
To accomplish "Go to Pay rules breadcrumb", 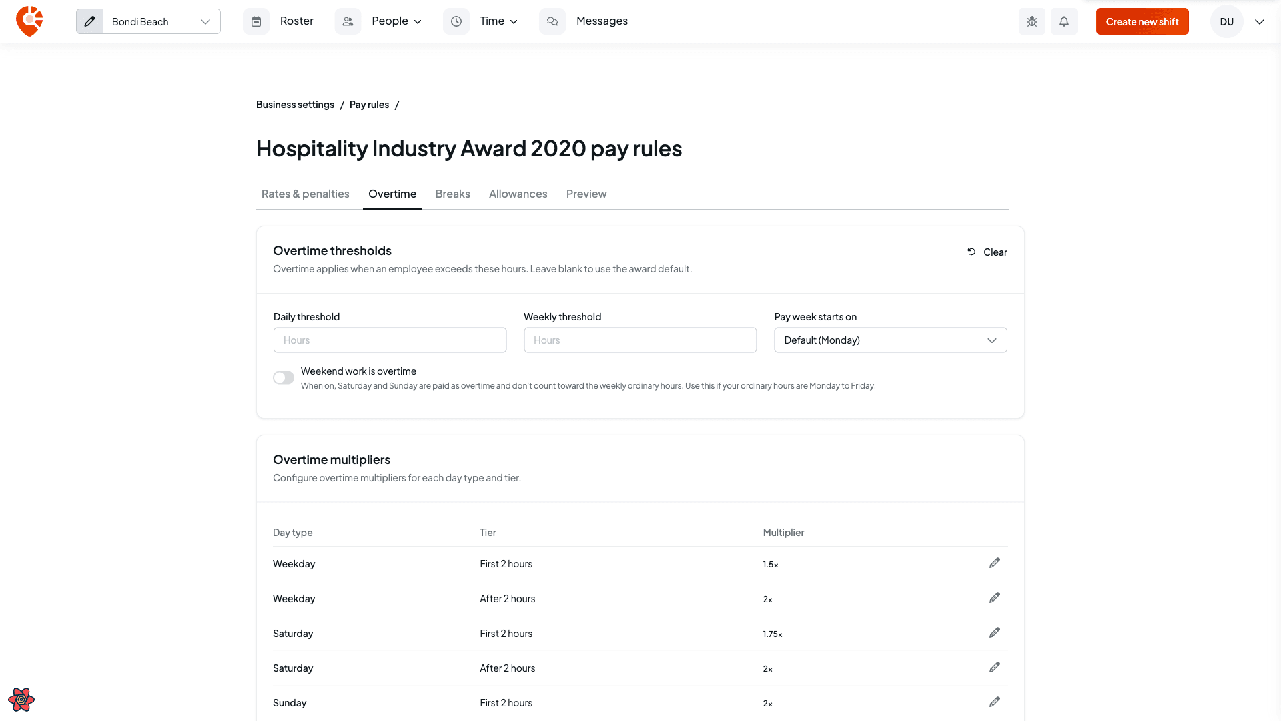I will pos(369,105).
